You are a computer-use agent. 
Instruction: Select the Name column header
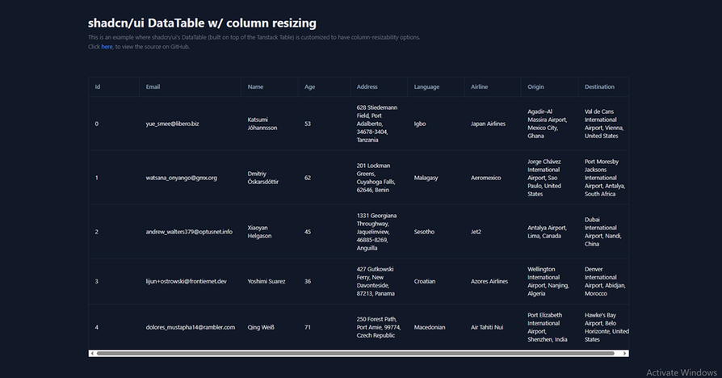pos(255,87)
